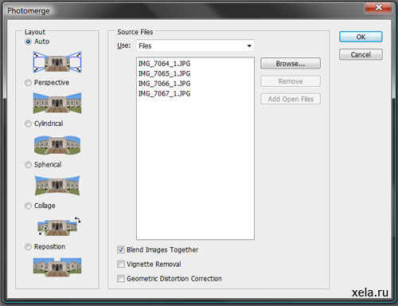The image size is (398, 306).
Task: Enable Vignette Removal checkbox
Action: pos(121,264)
